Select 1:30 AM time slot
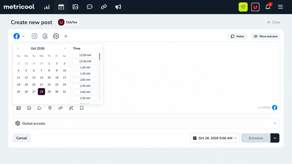 (85, 74)
